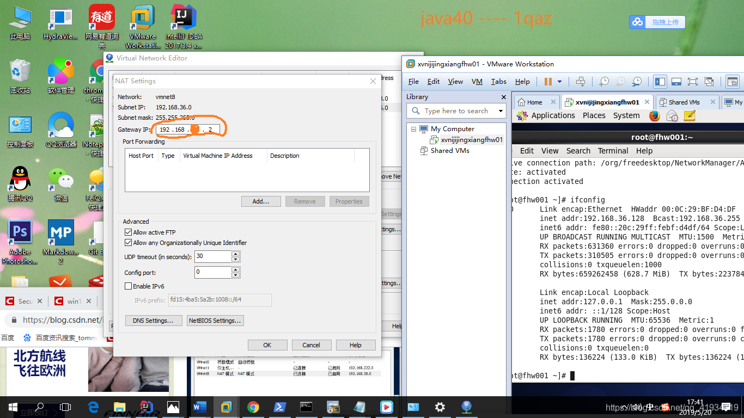744x418 pixels.
Task: Launch Firefox from the guest panel
Action: tap(655, 116)
